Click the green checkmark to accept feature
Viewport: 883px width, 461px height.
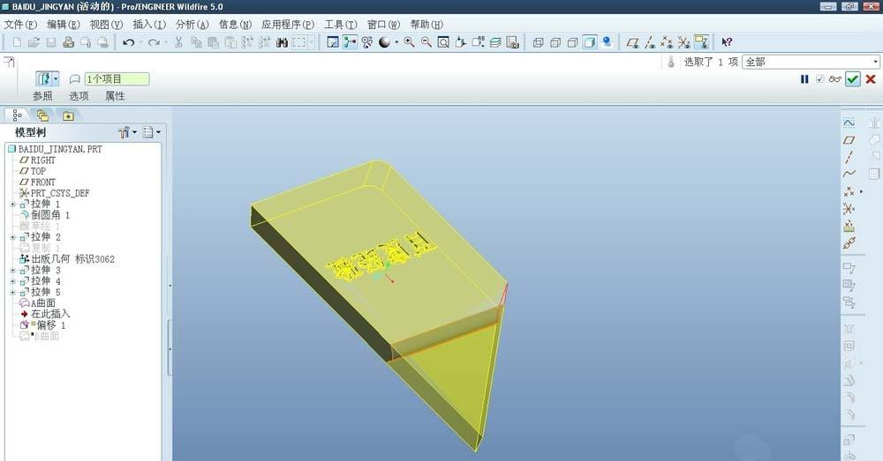pyautogui.click(x=852, y=79)
